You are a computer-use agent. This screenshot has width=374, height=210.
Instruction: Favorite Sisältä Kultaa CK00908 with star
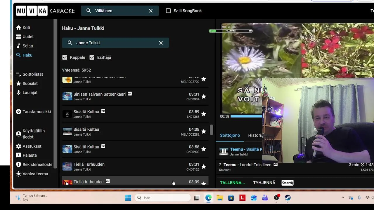click(204, 149)
